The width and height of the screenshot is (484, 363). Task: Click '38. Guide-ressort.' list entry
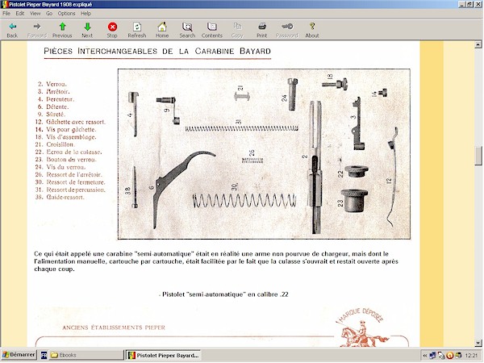click(x=60, y=197)
